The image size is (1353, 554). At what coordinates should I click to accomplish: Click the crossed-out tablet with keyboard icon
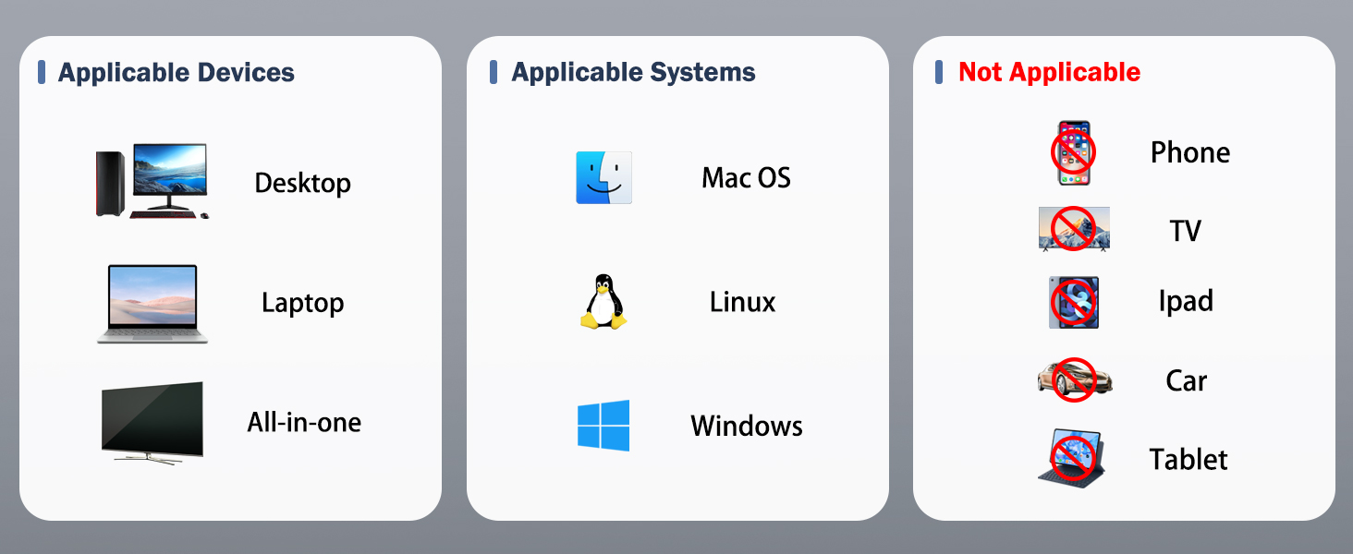point(1072,458)
